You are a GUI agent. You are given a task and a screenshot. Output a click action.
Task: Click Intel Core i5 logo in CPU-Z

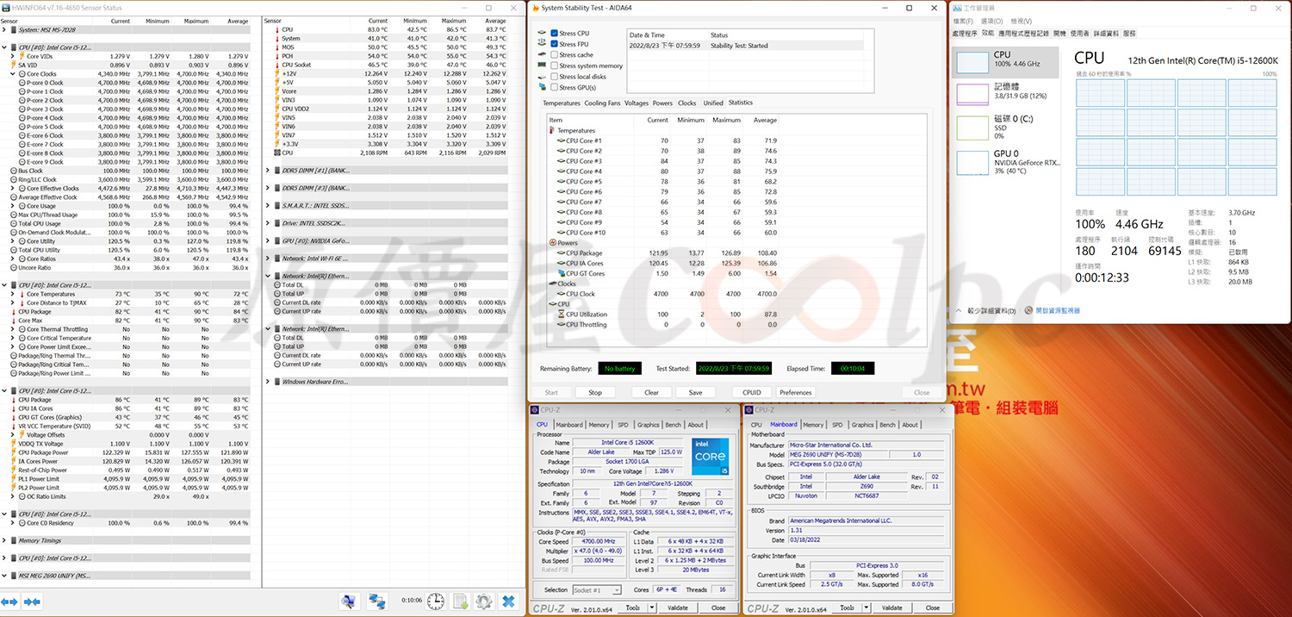710,457
